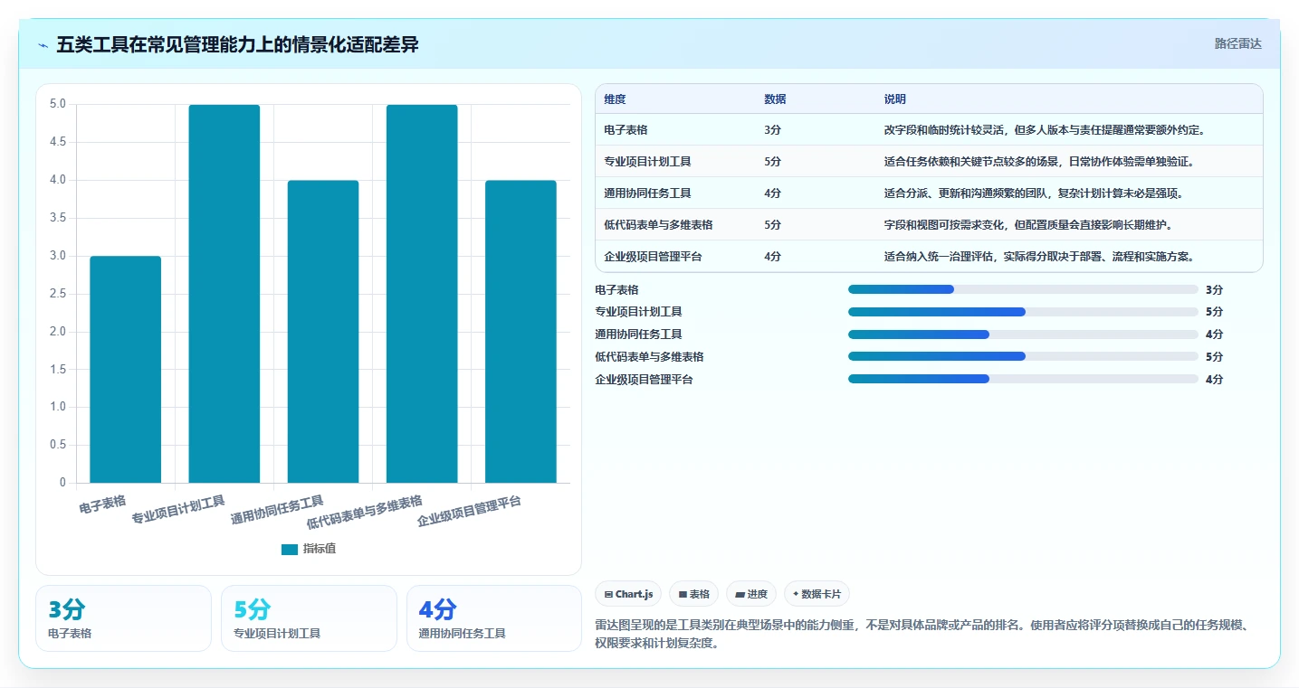Click the 数据 column header
Viewport: 1299px width, 688px height.
pos(775,99)
